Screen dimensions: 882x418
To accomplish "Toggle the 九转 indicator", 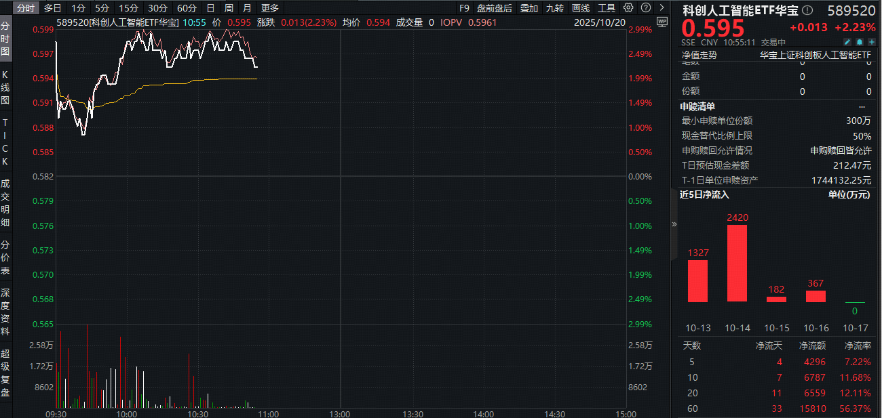I will coord(554,8).
